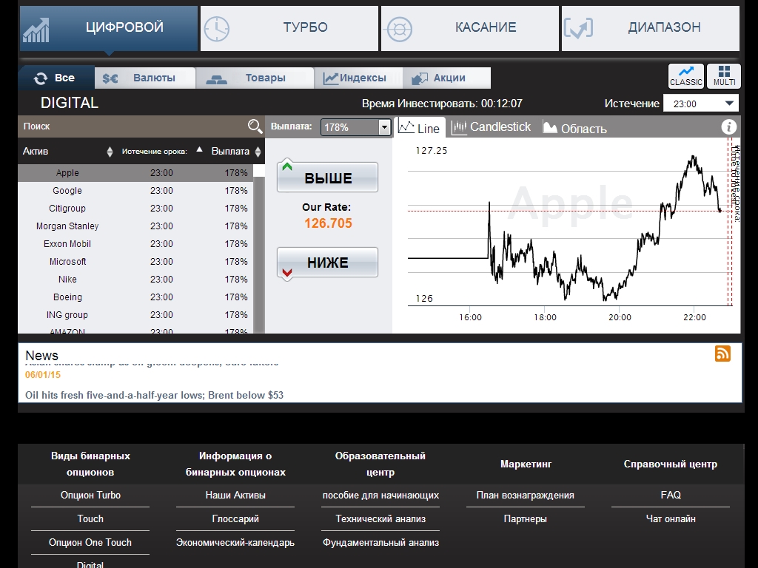Viewport: 758px width, 568px height.
Task: Switch to MULTI view mode
Action: [724, 75]
